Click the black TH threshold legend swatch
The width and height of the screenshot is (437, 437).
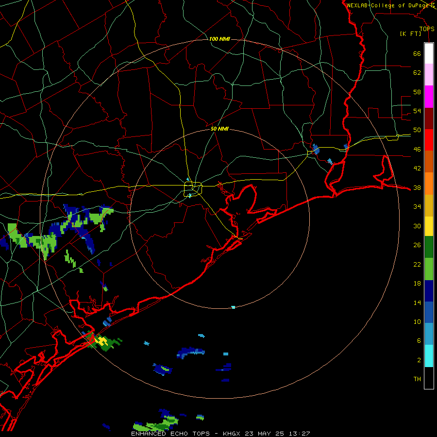click(429, 378)
